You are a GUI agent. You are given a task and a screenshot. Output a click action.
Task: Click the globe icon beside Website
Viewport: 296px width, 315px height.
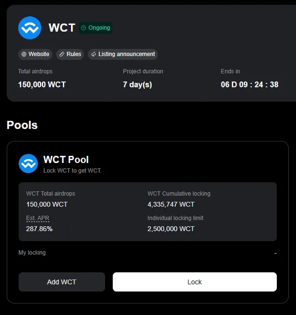pyautogui.click(x=24, y=54)
